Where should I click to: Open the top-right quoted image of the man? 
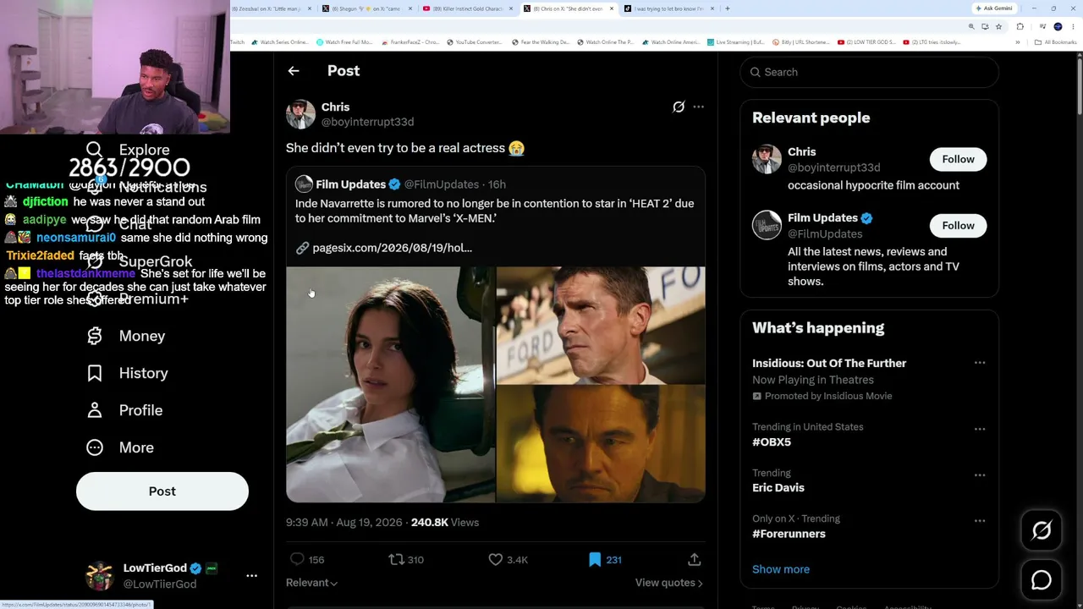[601, 326]
